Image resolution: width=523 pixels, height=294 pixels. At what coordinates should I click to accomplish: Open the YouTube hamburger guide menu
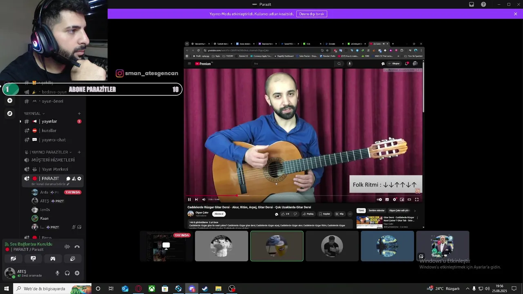[189, 64]
